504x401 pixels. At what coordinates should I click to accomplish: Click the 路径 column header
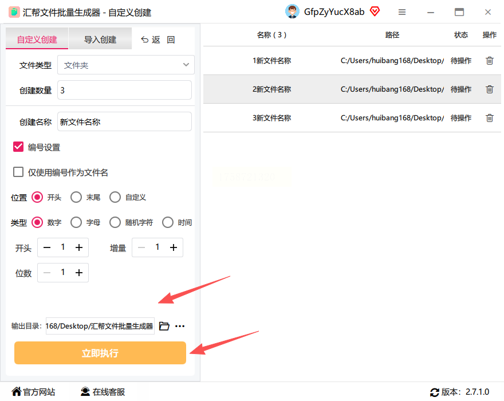click(392, 35)
